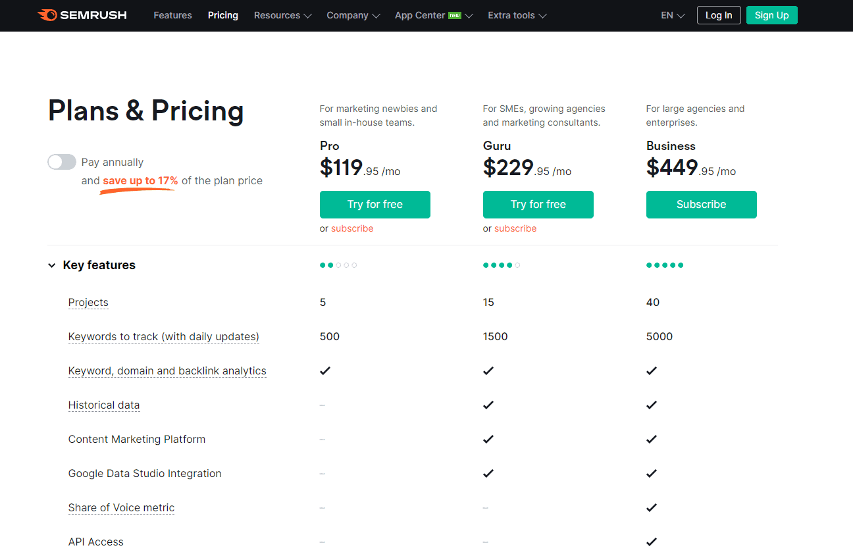Click Keywords to track feature label

[164, 337]
